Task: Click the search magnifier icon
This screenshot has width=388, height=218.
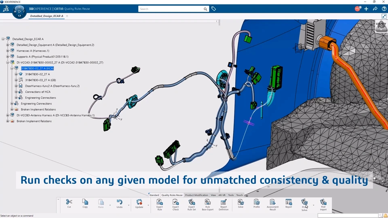Action: pos(205,9)
